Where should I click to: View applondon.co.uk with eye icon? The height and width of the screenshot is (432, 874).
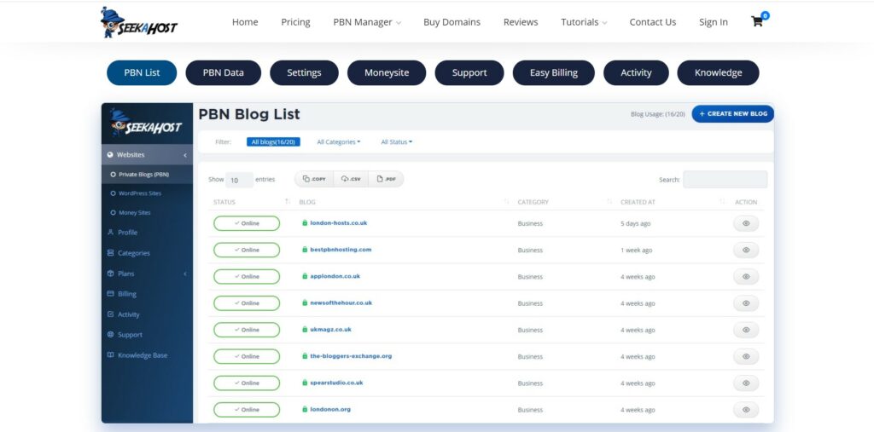pyautogui.click(x=746, y=277)
